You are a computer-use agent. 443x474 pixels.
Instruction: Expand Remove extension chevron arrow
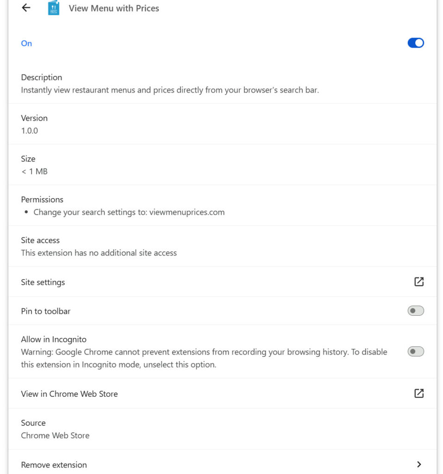pyautogui.click(x=419, y=464)
